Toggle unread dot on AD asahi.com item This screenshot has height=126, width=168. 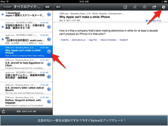pyautogui.click(x=3, y=39)
